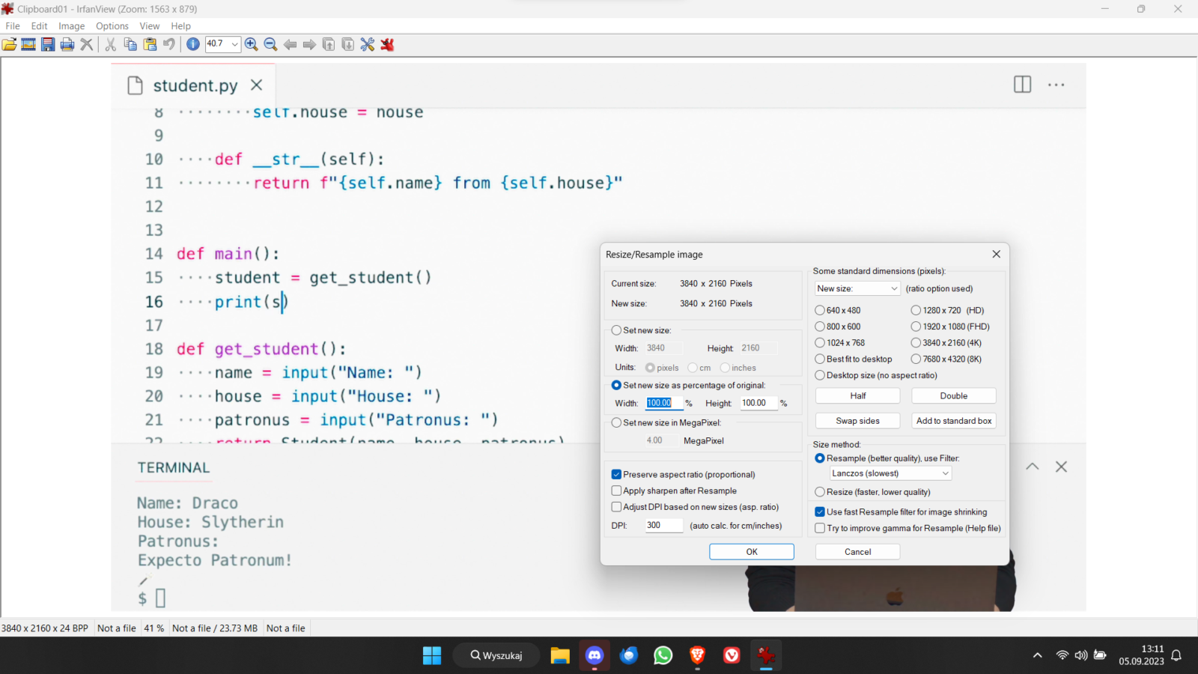Open the Image menu

pyautogui.click(x=71, y=26)
